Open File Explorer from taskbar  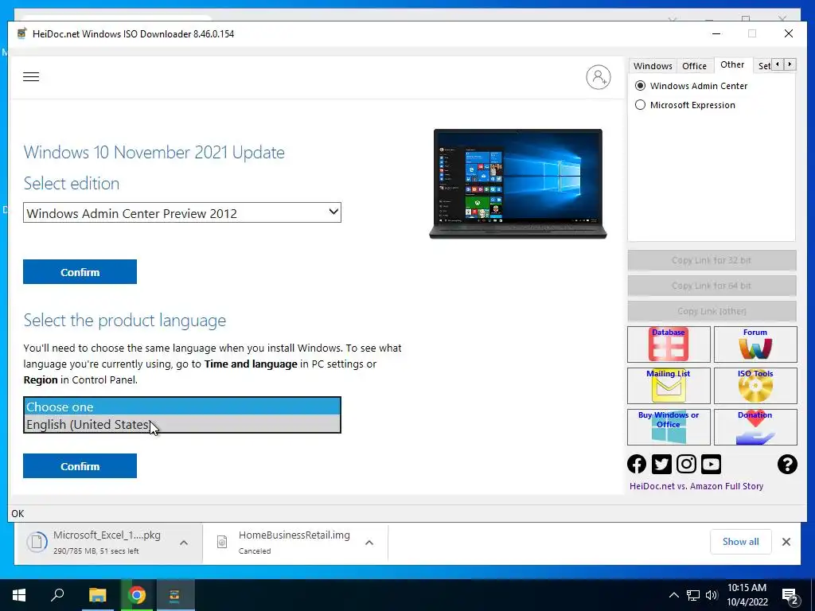coord(97,595)
